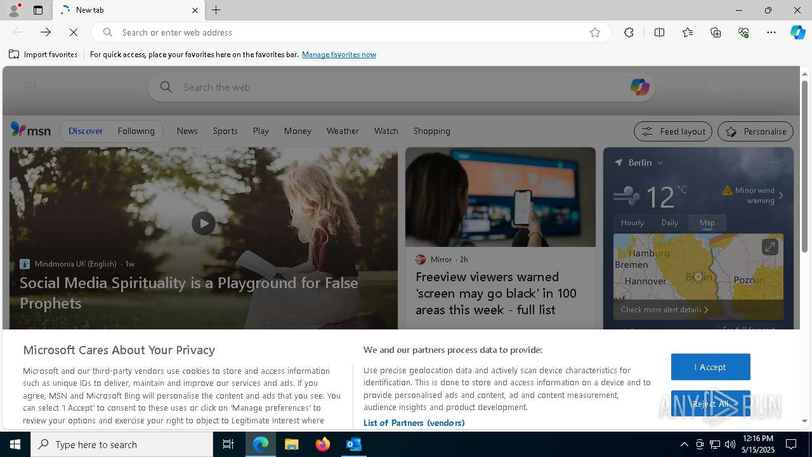Open List of Partners (vendors) link
Viewport: 812px width, 457px height.
(414, 423)
